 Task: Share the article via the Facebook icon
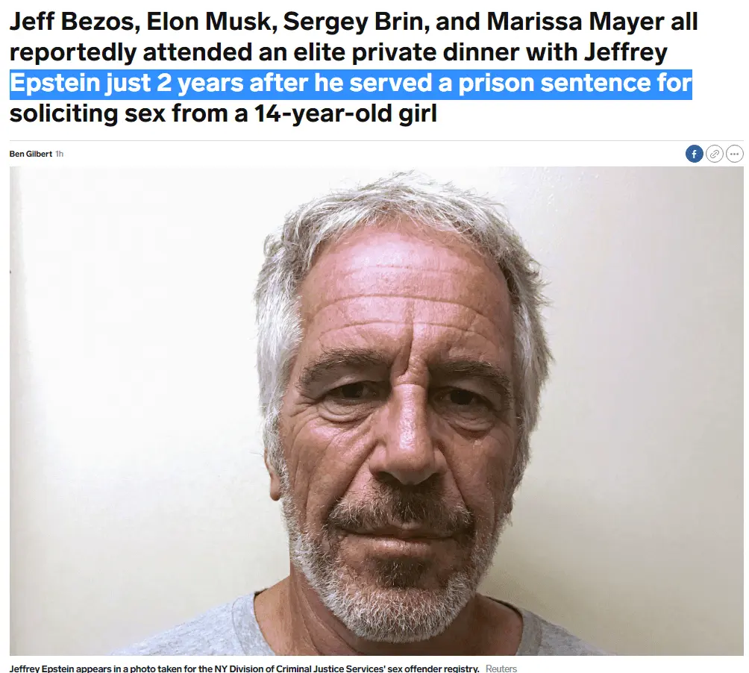click(x=694, y=154)
